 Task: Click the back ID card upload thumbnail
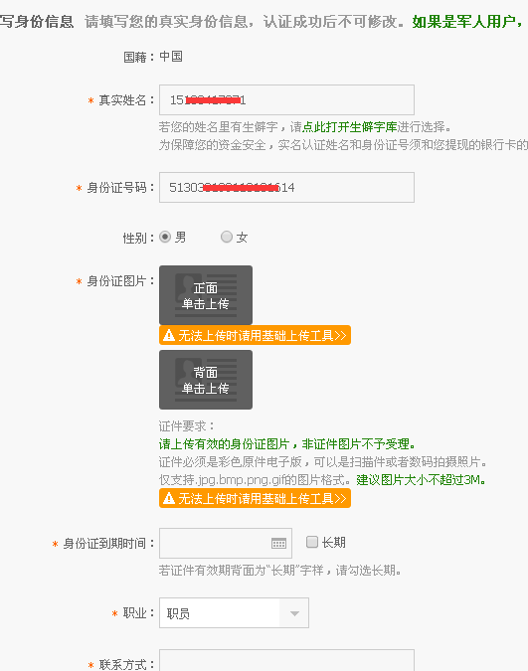click(206, 380)
